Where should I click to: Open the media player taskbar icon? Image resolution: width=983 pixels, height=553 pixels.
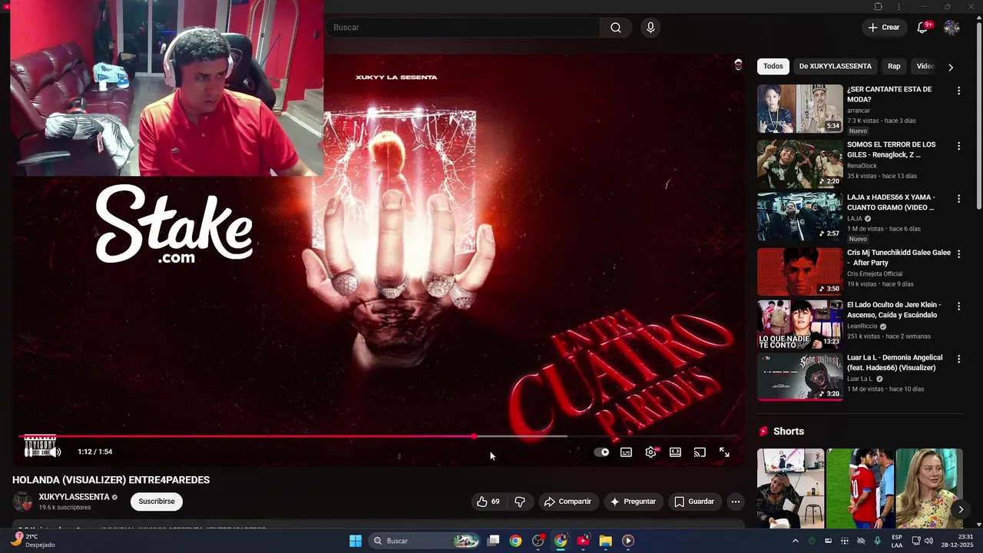627,541
